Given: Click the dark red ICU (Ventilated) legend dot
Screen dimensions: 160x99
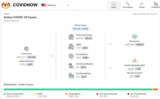Looking at the screenshot, I should tap(128, 94).
